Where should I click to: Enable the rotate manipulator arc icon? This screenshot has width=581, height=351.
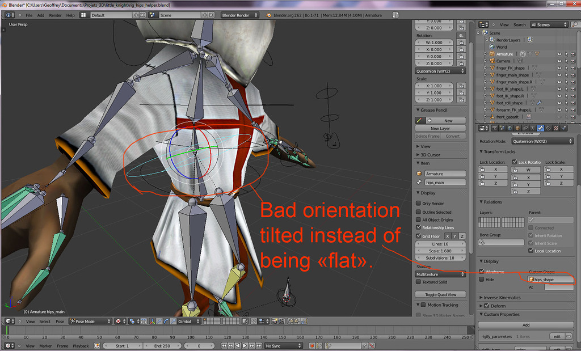coord(166,321)
